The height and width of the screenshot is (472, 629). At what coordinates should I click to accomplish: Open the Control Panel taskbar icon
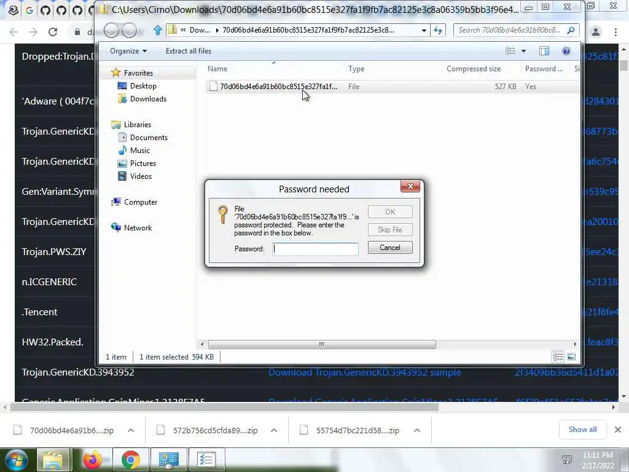point(168,460)
